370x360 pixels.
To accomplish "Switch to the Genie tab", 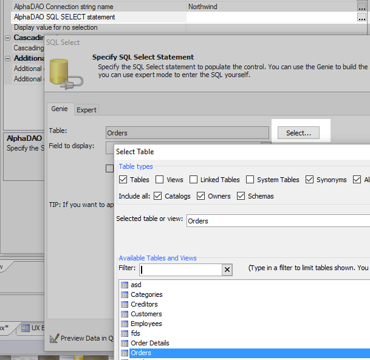I will pos(60,109).
